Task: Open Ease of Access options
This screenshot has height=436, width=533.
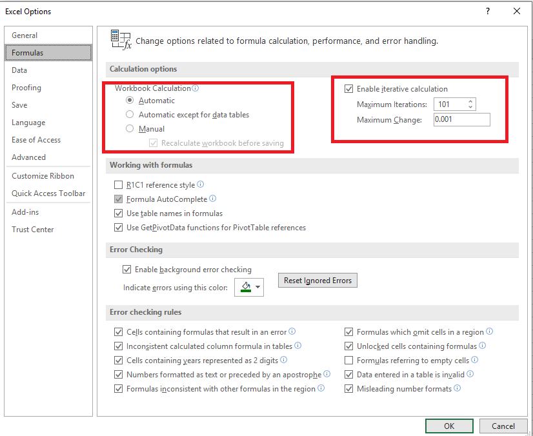Action: (x=48, y=140)
